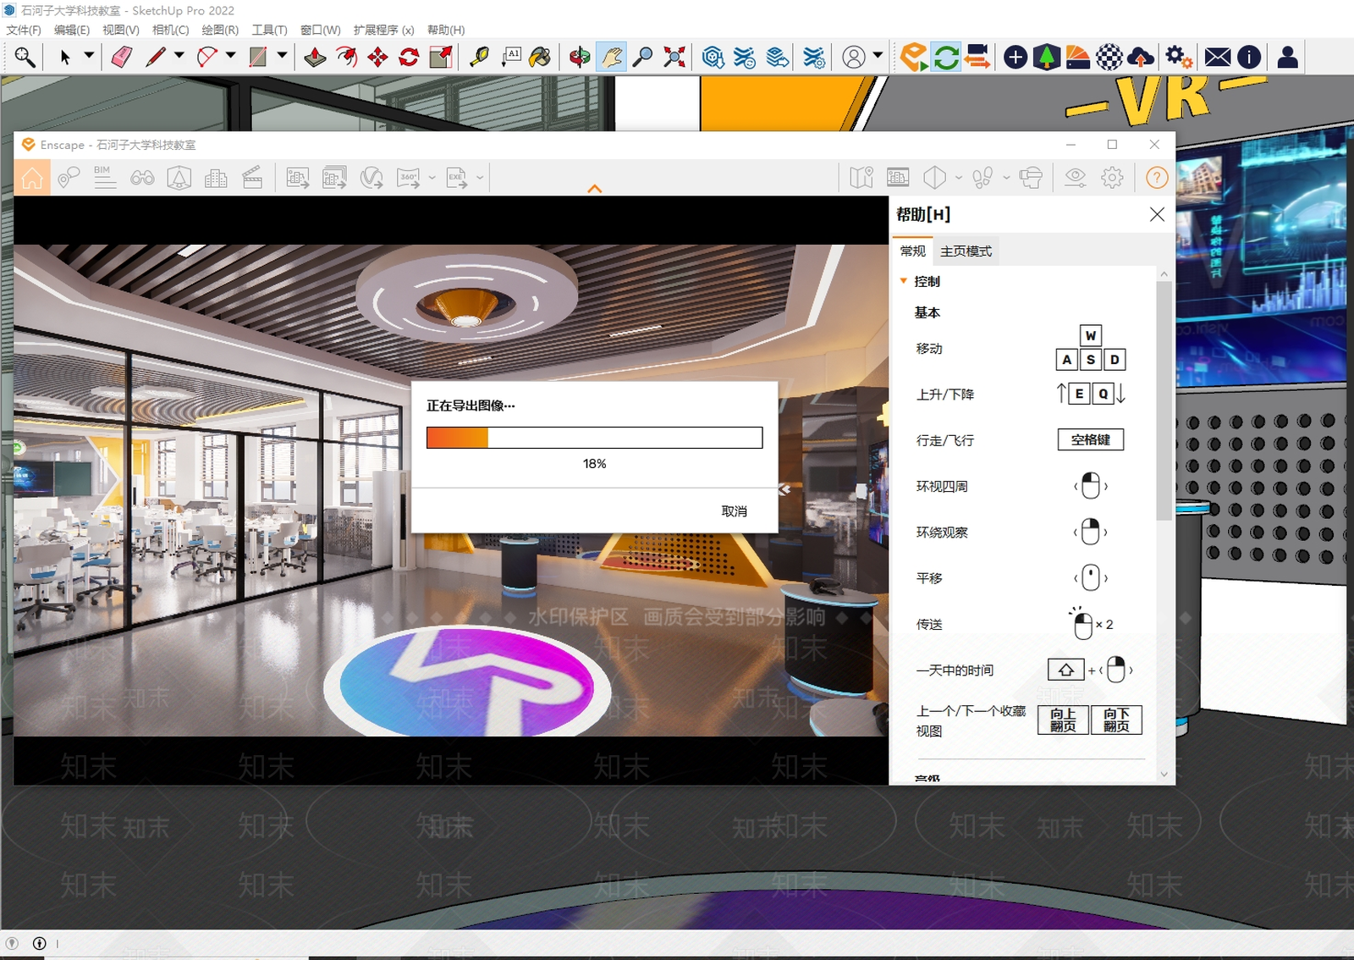Click the orange Help question mark

(1157, 177)
